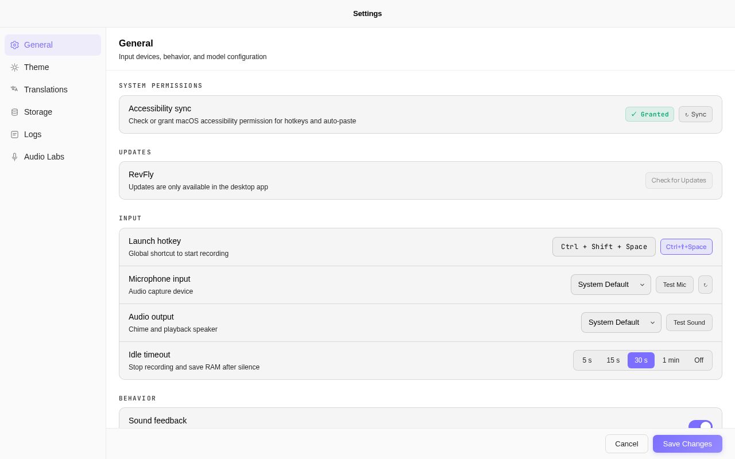
Task: Set idle timeout to 5 s
Action: 587,360
